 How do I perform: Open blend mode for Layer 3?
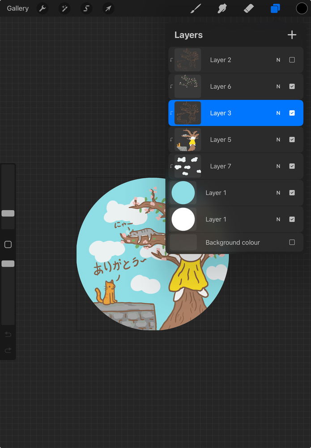point(278,113)
